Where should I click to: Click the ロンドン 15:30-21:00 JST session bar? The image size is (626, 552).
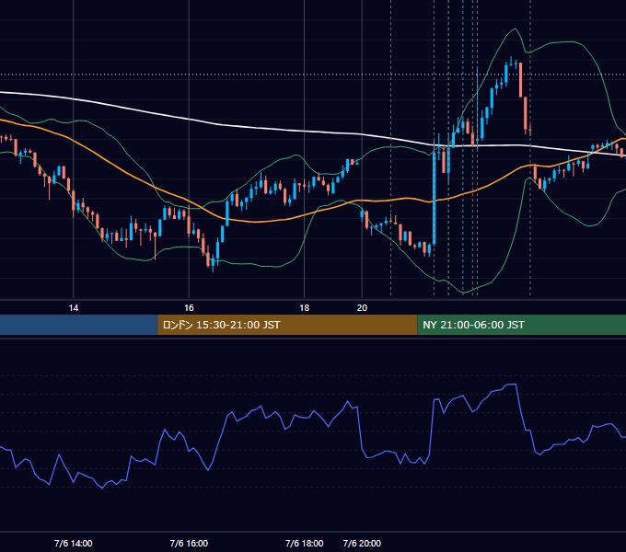pos(287,325)
